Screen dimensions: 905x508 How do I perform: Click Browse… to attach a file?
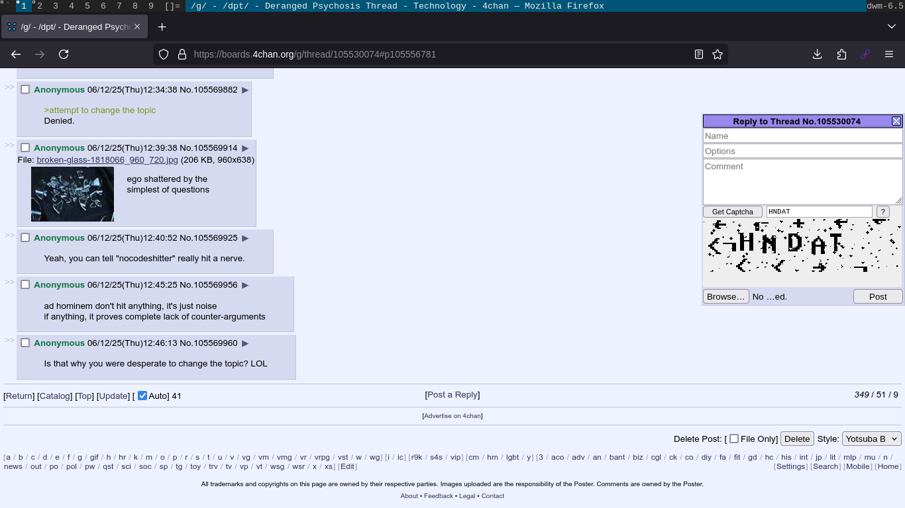point(726,296)
